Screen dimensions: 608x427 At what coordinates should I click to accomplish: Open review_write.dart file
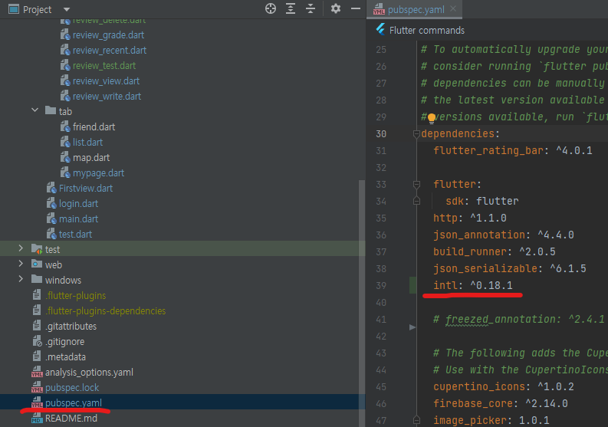pyautogui.click(x=107, y=96)
